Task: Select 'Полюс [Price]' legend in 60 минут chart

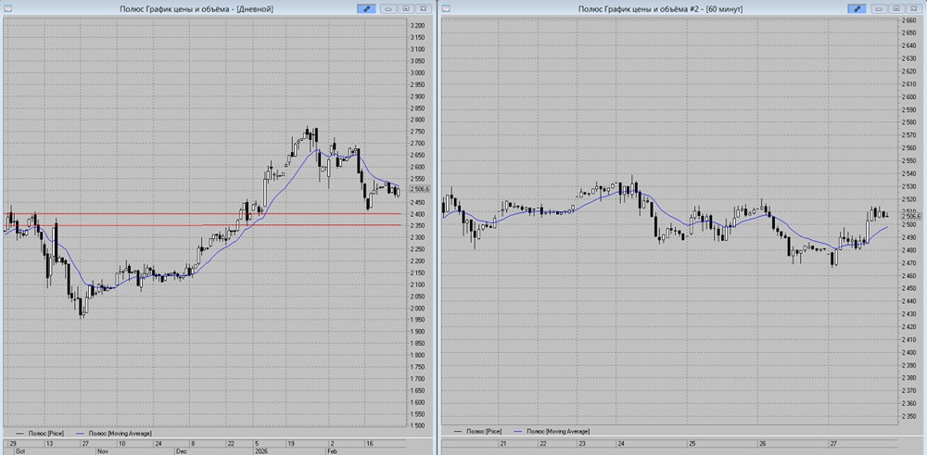Action: [x=478, y=432]
